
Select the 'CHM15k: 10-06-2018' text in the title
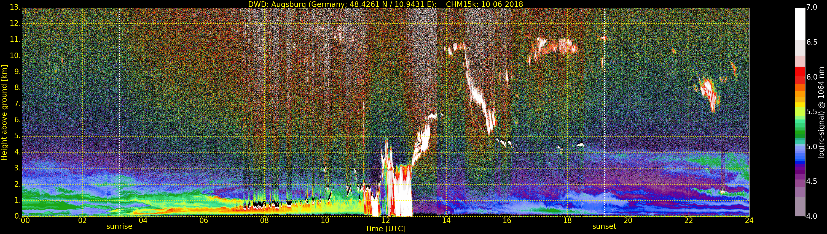click(484, 4)
